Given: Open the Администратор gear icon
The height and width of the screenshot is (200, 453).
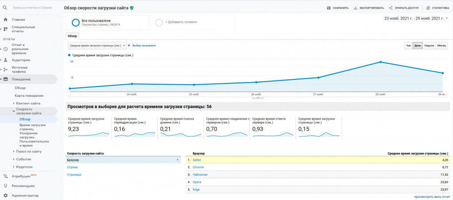Looking at the screenshot, I should [5, 196].
